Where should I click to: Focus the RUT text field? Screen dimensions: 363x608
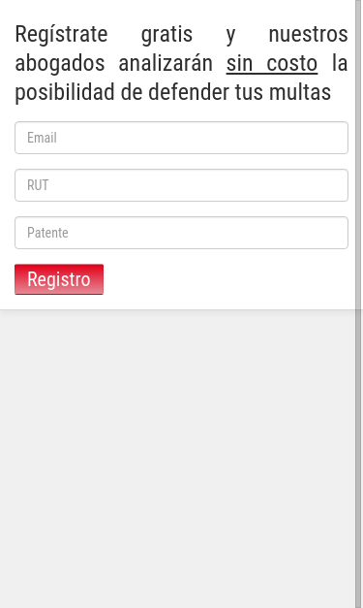[181, 185]
